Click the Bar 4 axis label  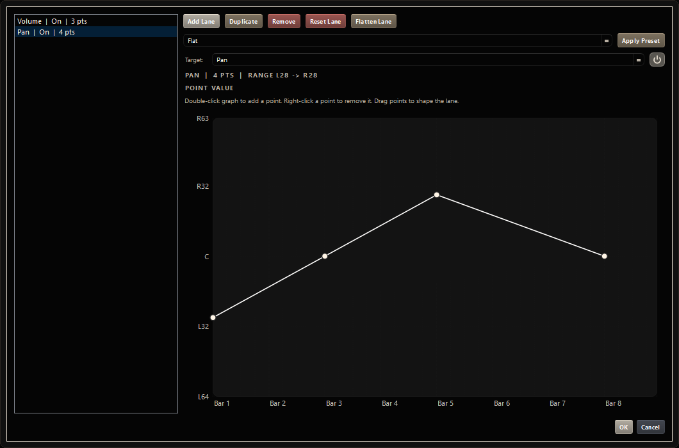coord(389,403)
